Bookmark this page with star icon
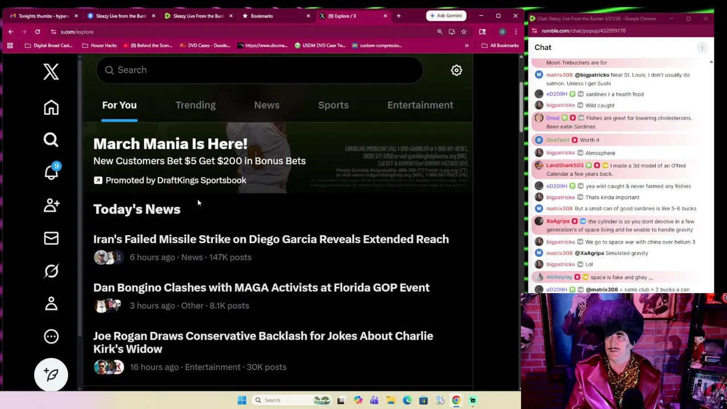 [x=463, y=32]
